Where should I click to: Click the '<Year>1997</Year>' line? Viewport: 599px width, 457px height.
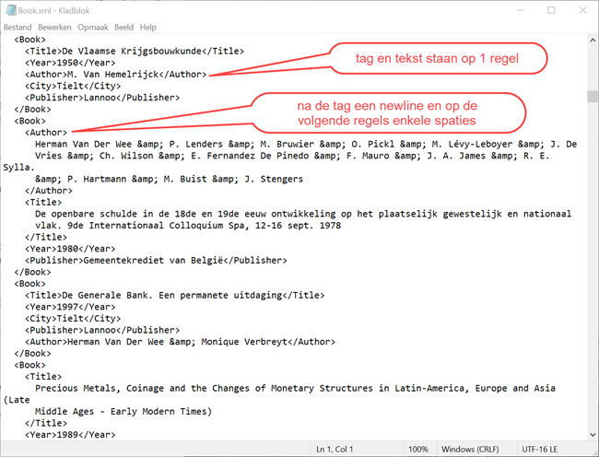coord(70,307)
